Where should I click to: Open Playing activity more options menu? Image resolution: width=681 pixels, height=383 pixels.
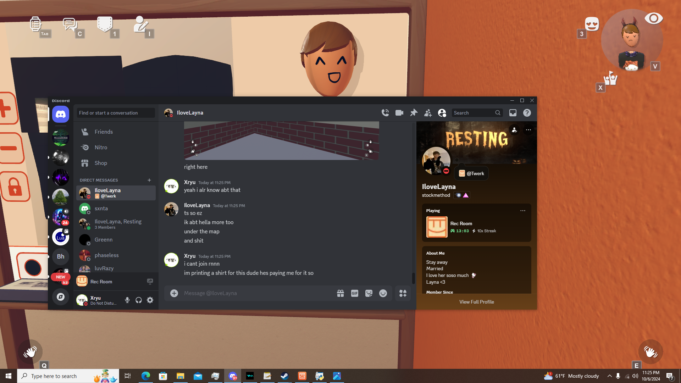(x=523, y=211)
